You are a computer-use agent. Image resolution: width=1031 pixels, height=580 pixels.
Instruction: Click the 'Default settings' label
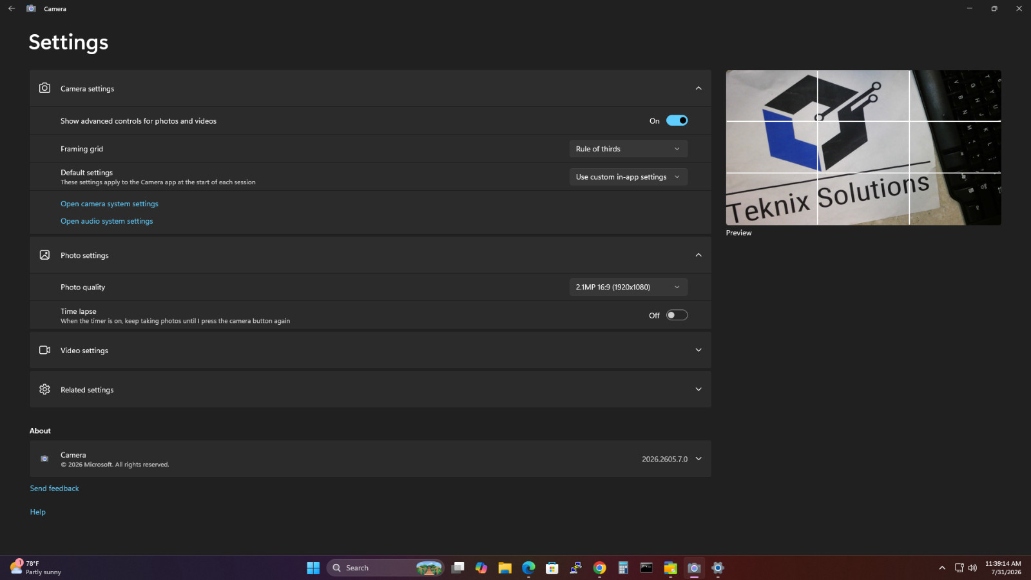pos(86,173)
